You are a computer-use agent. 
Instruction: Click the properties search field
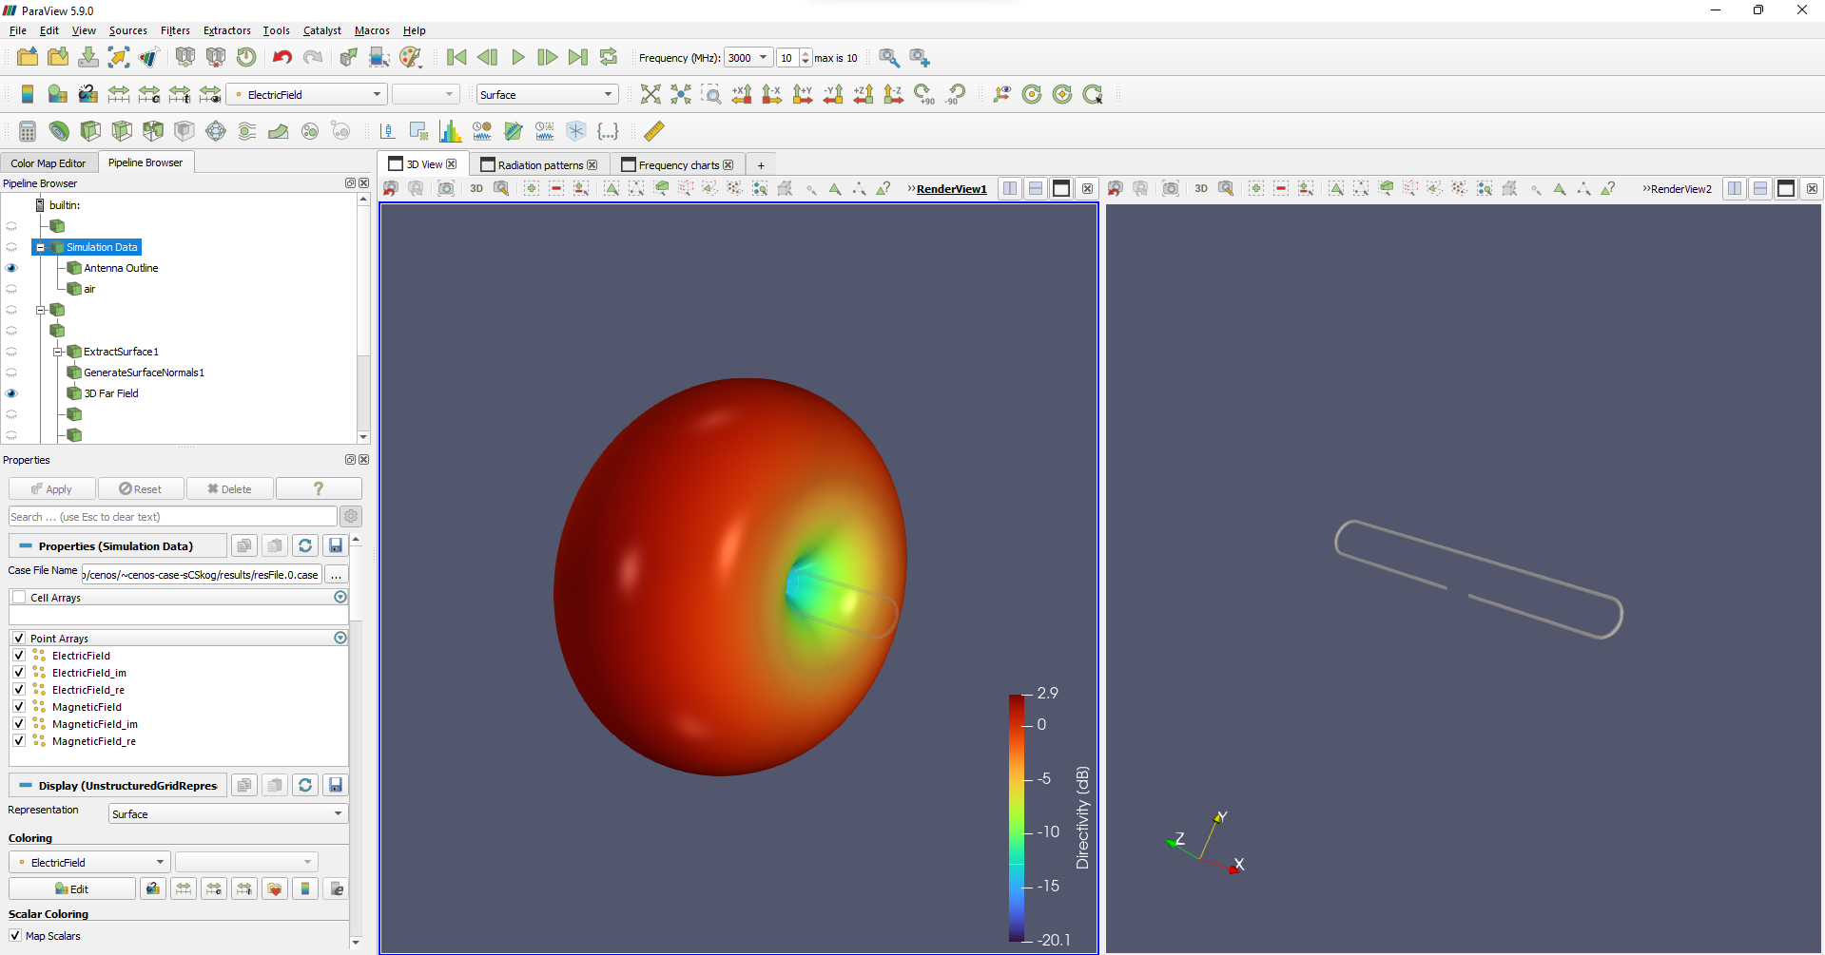click(x=172, y=517)
